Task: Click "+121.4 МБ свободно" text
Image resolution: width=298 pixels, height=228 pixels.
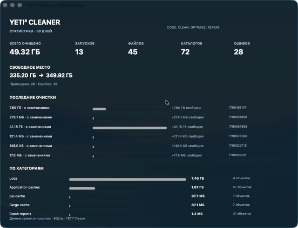Action: [x=188, y=136]
